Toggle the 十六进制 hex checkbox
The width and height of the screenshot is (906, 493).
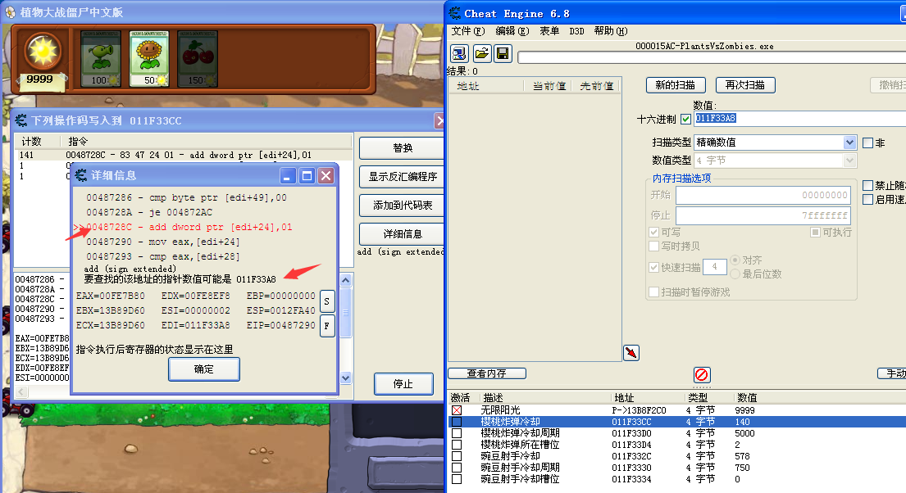(686, 119)
